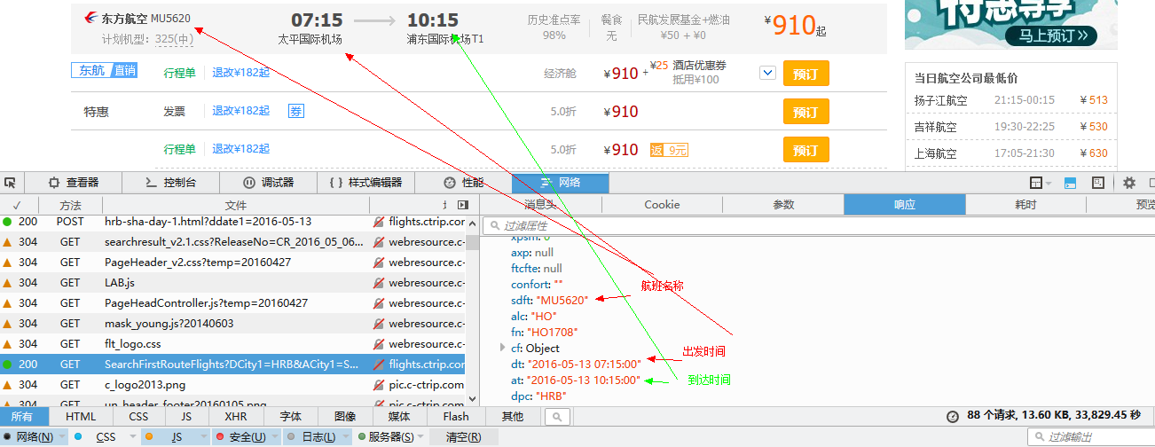
Task: Open dropdown arrow next to console 网络(N)
Action: 61,437
